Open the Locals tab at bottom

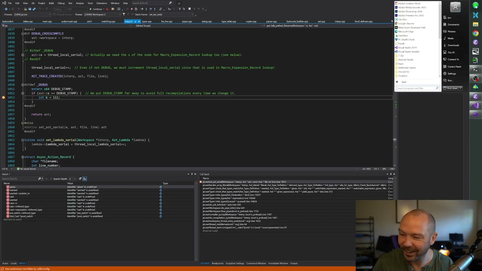coord(14,263)
